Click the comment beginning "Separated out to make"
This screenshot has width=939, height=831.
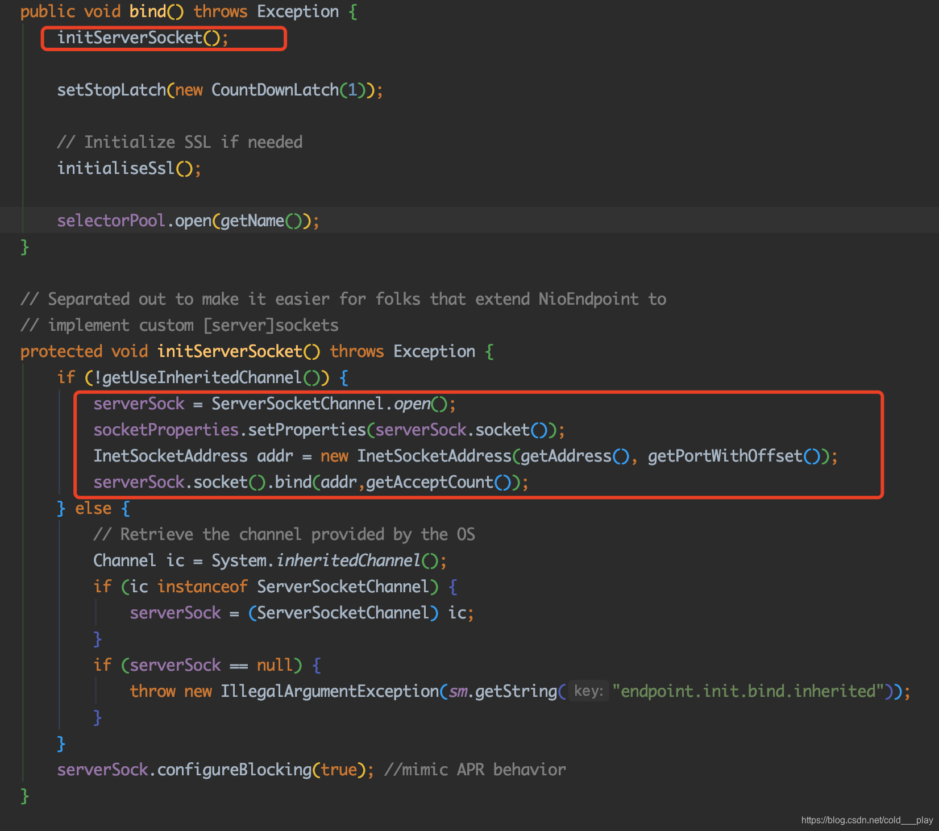(x=343, y=299)
